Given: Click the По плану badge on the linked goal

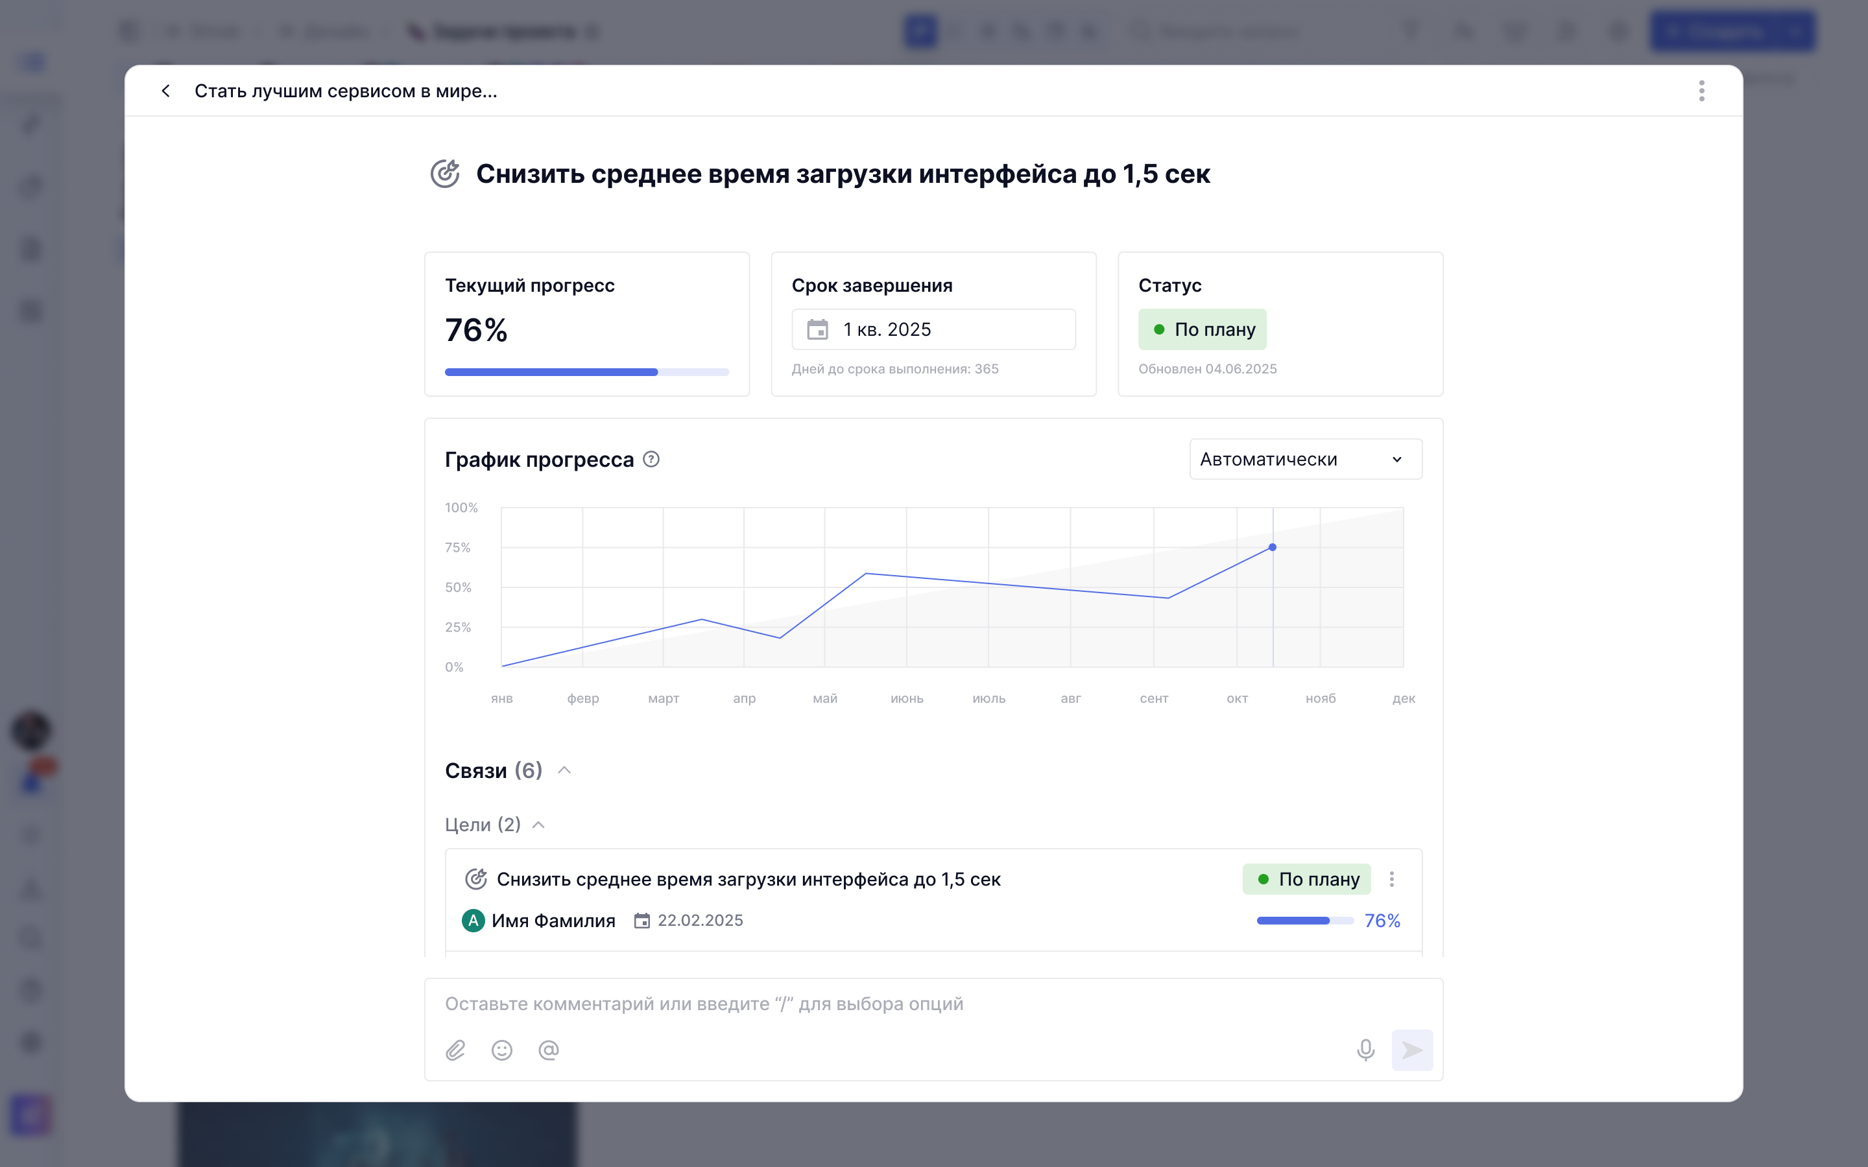Looking at the screenshot, I should click(1306, 879).
